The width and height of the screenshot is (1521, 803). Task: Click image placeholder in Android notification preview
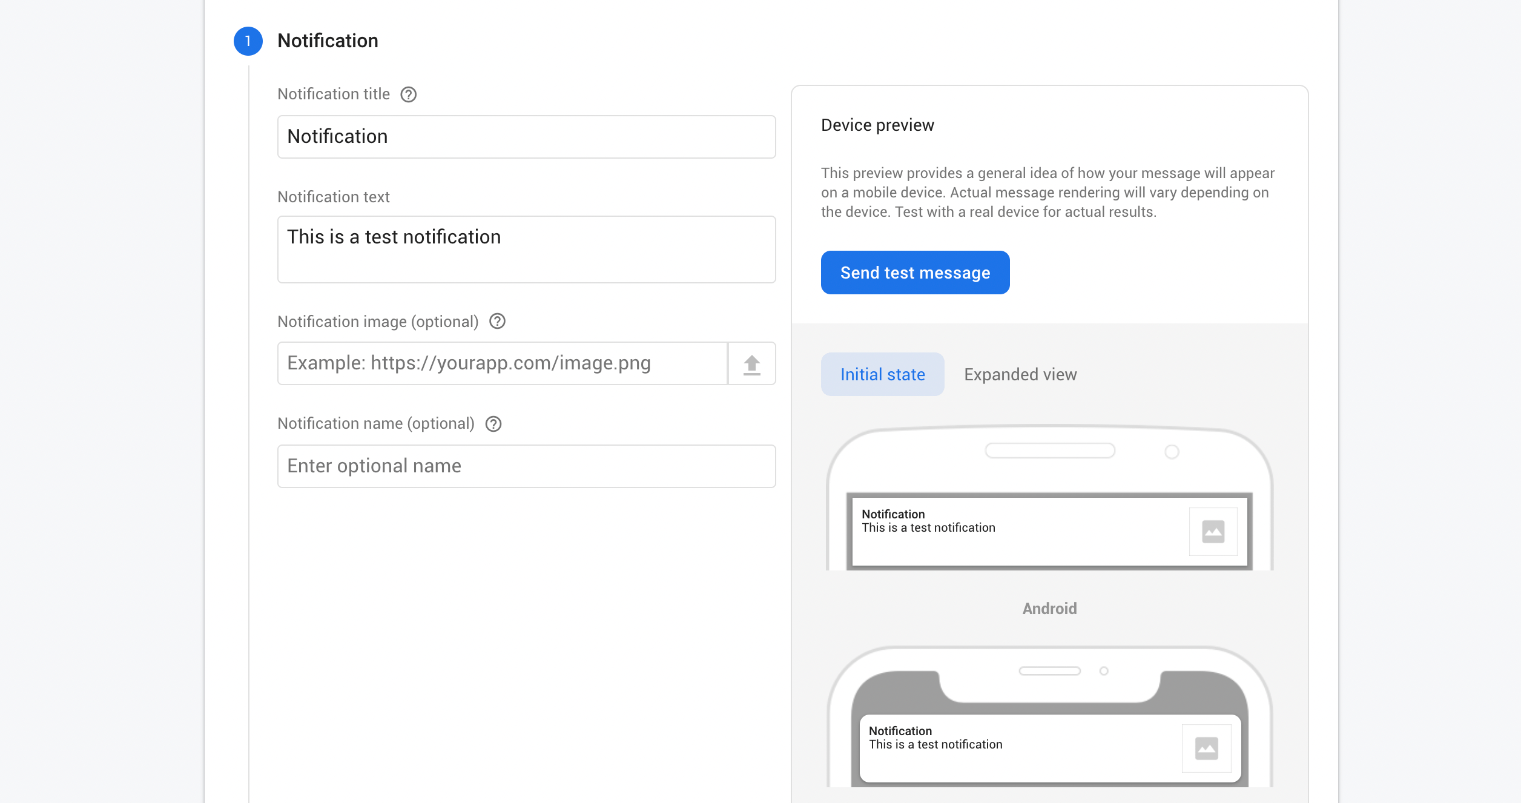1213,532
